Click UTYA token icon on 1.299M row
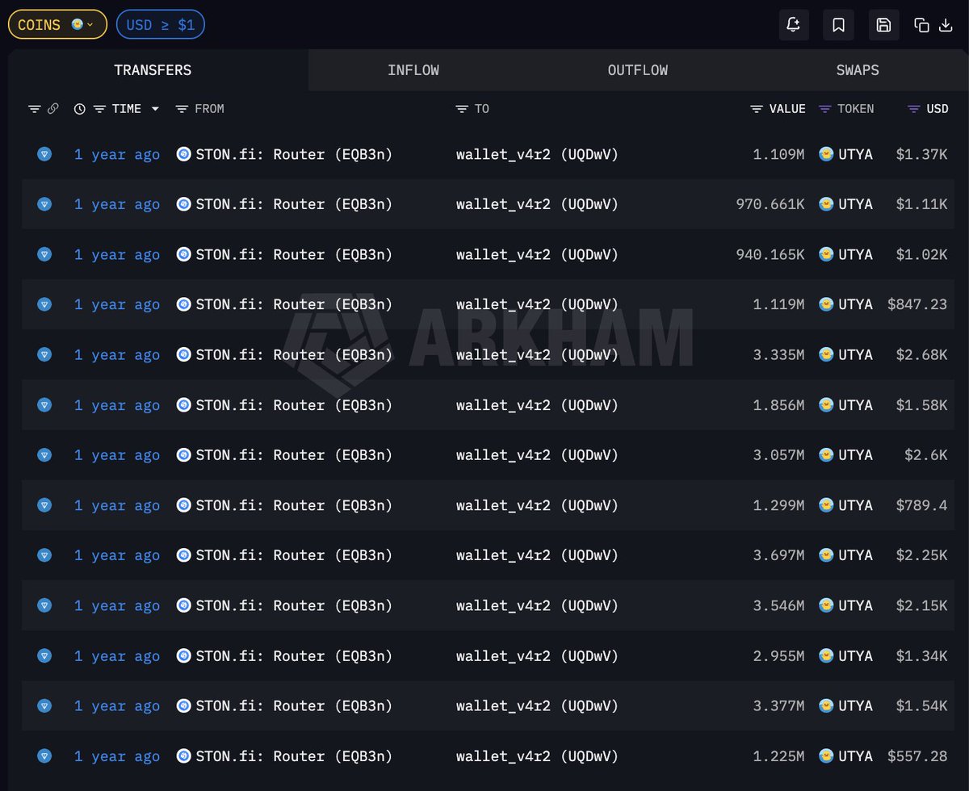The height and width of the screenshot is (791, 969). point(826,505)
